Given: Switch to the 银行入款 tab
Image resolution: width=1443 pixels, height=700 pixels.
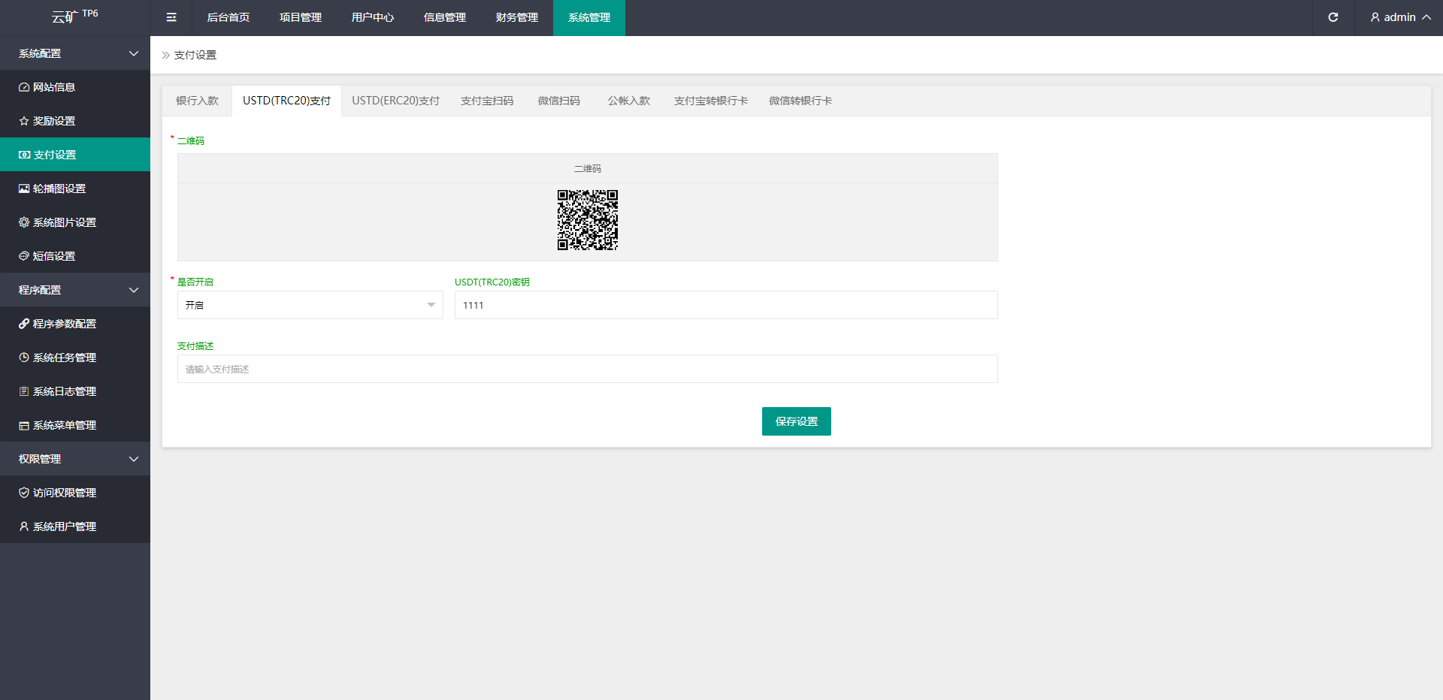Looking at the screenshot, I should click(198, 101).
